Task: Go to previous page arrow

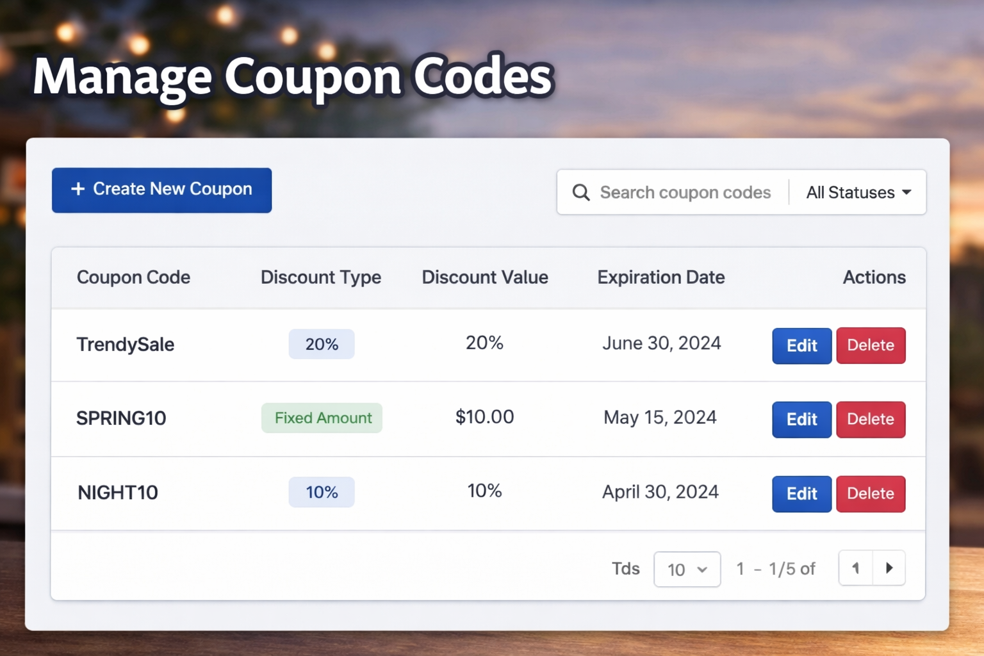Action: pos(856,568)
